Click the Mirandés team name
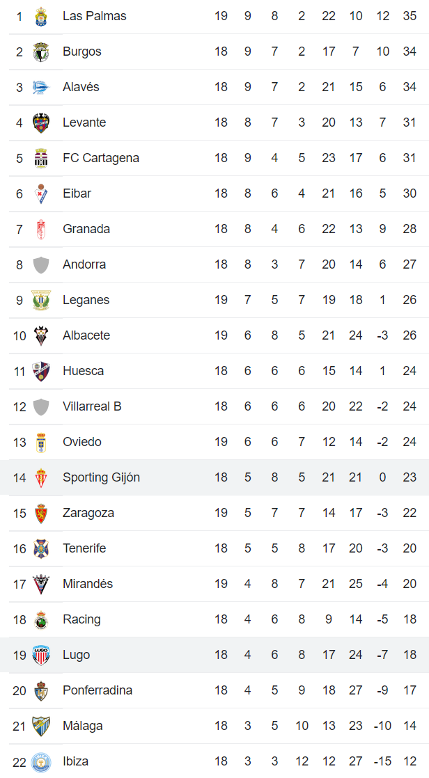Image resolution: width=429 pixels, height=778 pixels. (88, 584)
